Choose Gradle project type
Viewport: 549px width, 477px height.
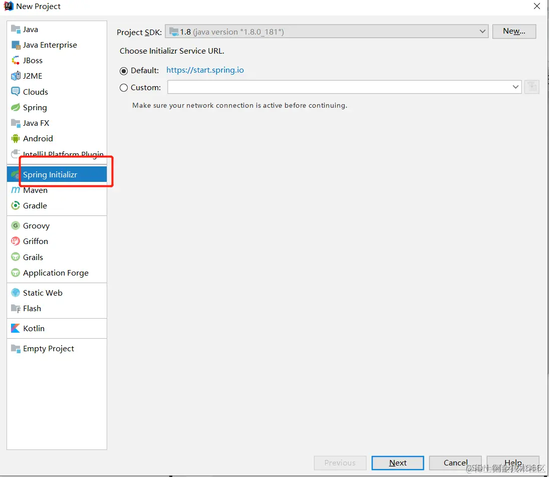57,205
